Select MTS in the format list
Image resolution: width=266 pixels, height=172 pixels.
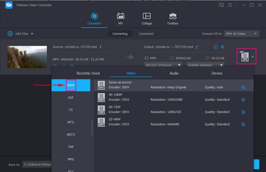[71, 122]
